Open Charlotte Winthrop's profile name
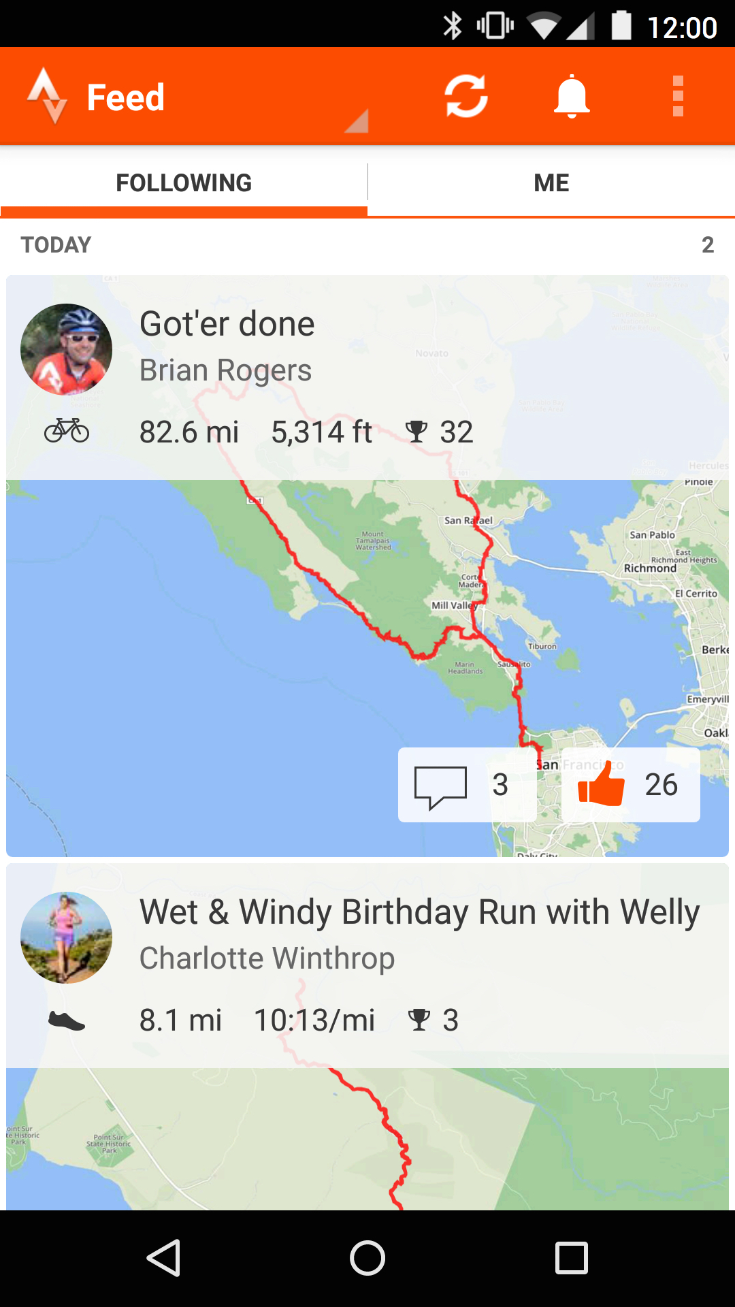The height and width of the screenshot is (1307, 735). 267,958
